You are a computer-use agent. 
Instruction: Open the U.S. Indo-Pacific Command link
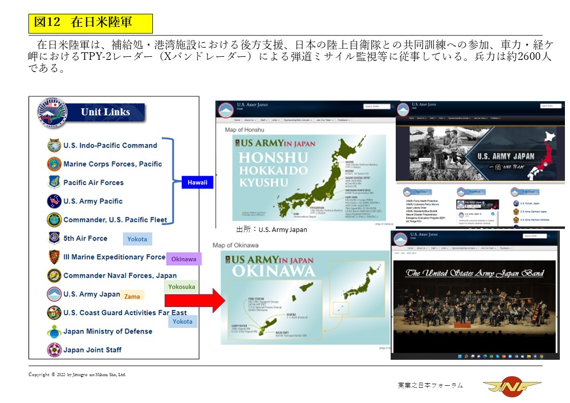click(110, 145)
